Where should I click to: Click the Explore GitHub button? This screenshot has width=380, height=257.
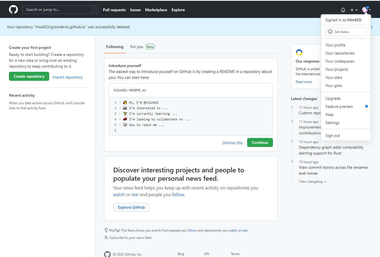pyautogui.click(x=131, y=207)
